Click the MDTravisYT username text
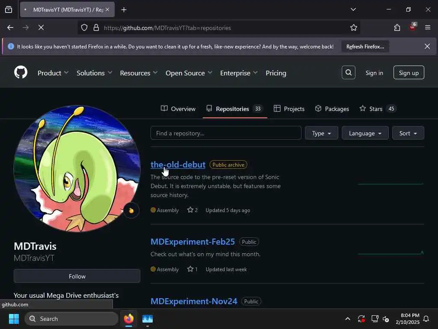Viewport: 438px width, 329px height. coord(34,257)
